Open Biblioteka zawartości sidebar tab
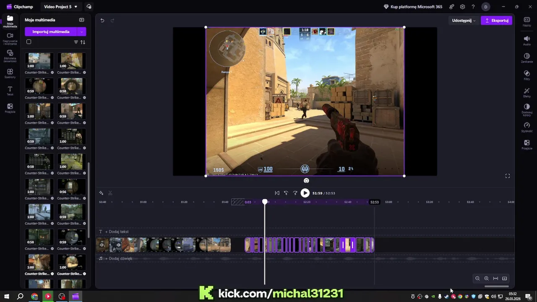This screenshot has width=537, height=302. pyautogui.click(x=10, y=56)
